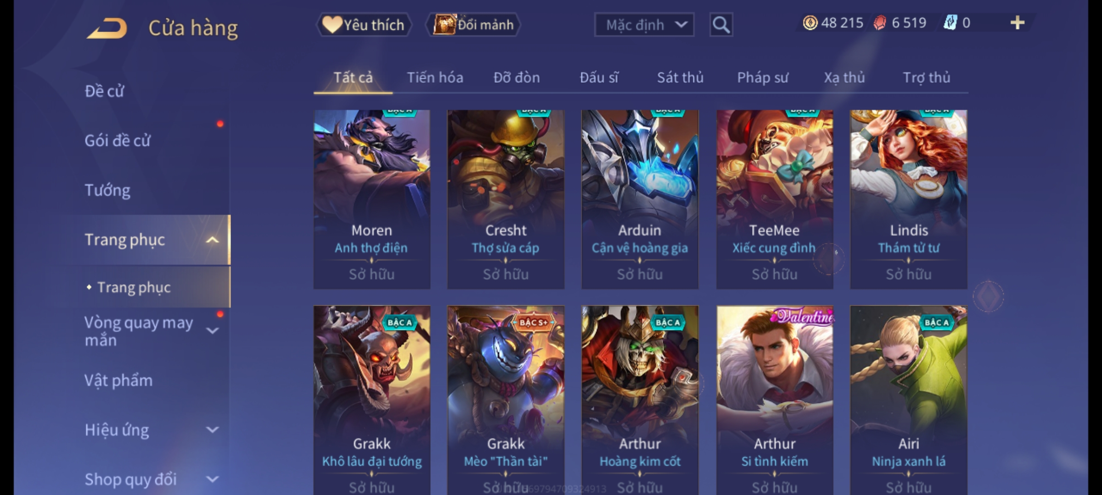This screenshot has width=1102, height=495.
Task: Select Grakk Mèo Thần tài skin card
Action: [506, 400]
